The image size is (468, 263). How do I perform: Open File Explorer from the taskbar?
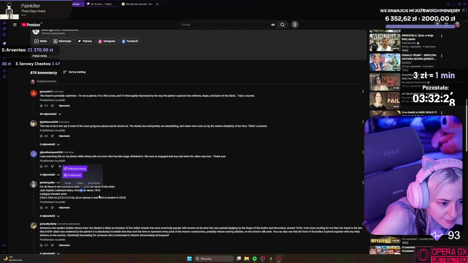(x=247, y=259)
